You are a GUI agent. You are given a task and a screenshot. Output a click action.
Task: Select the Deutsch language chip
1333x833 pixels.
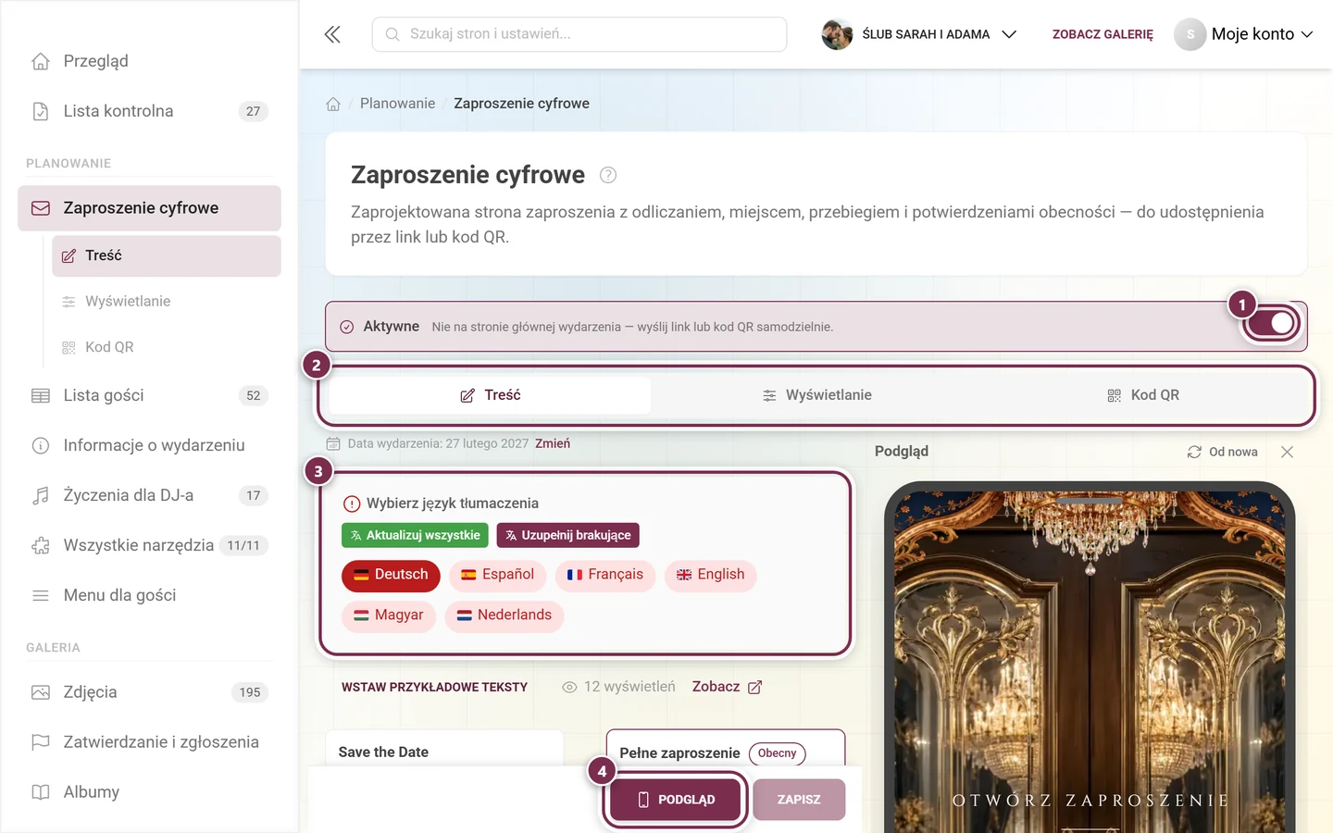391,575
